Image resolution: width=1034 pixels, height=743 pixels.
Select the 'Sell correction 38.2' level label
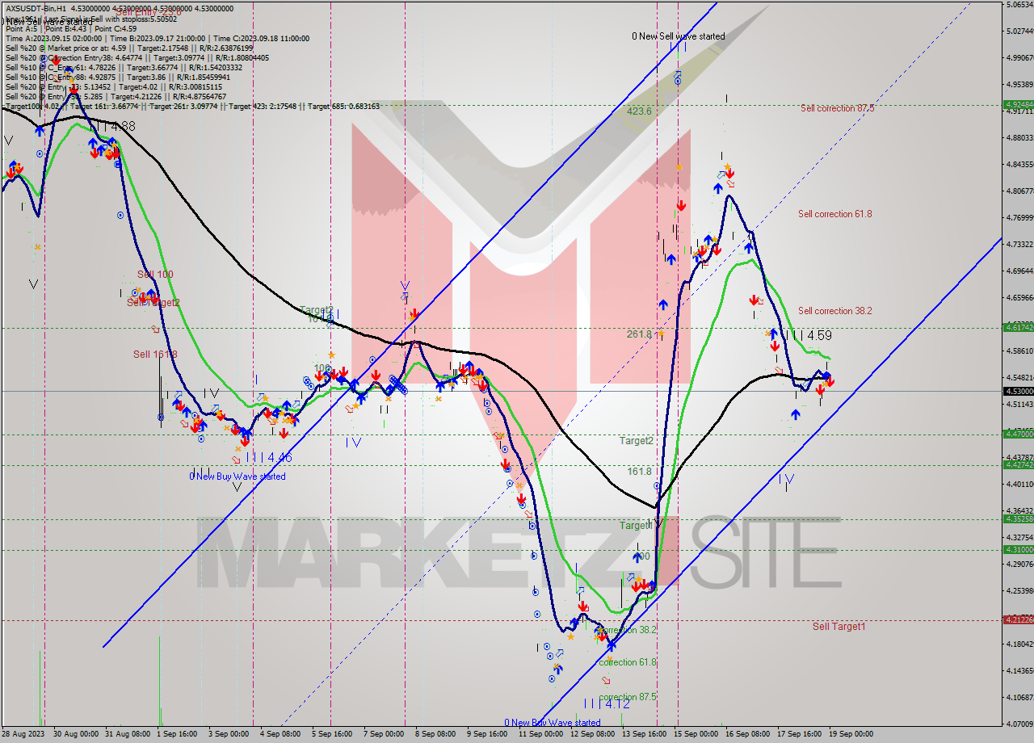tap(834, 311)
